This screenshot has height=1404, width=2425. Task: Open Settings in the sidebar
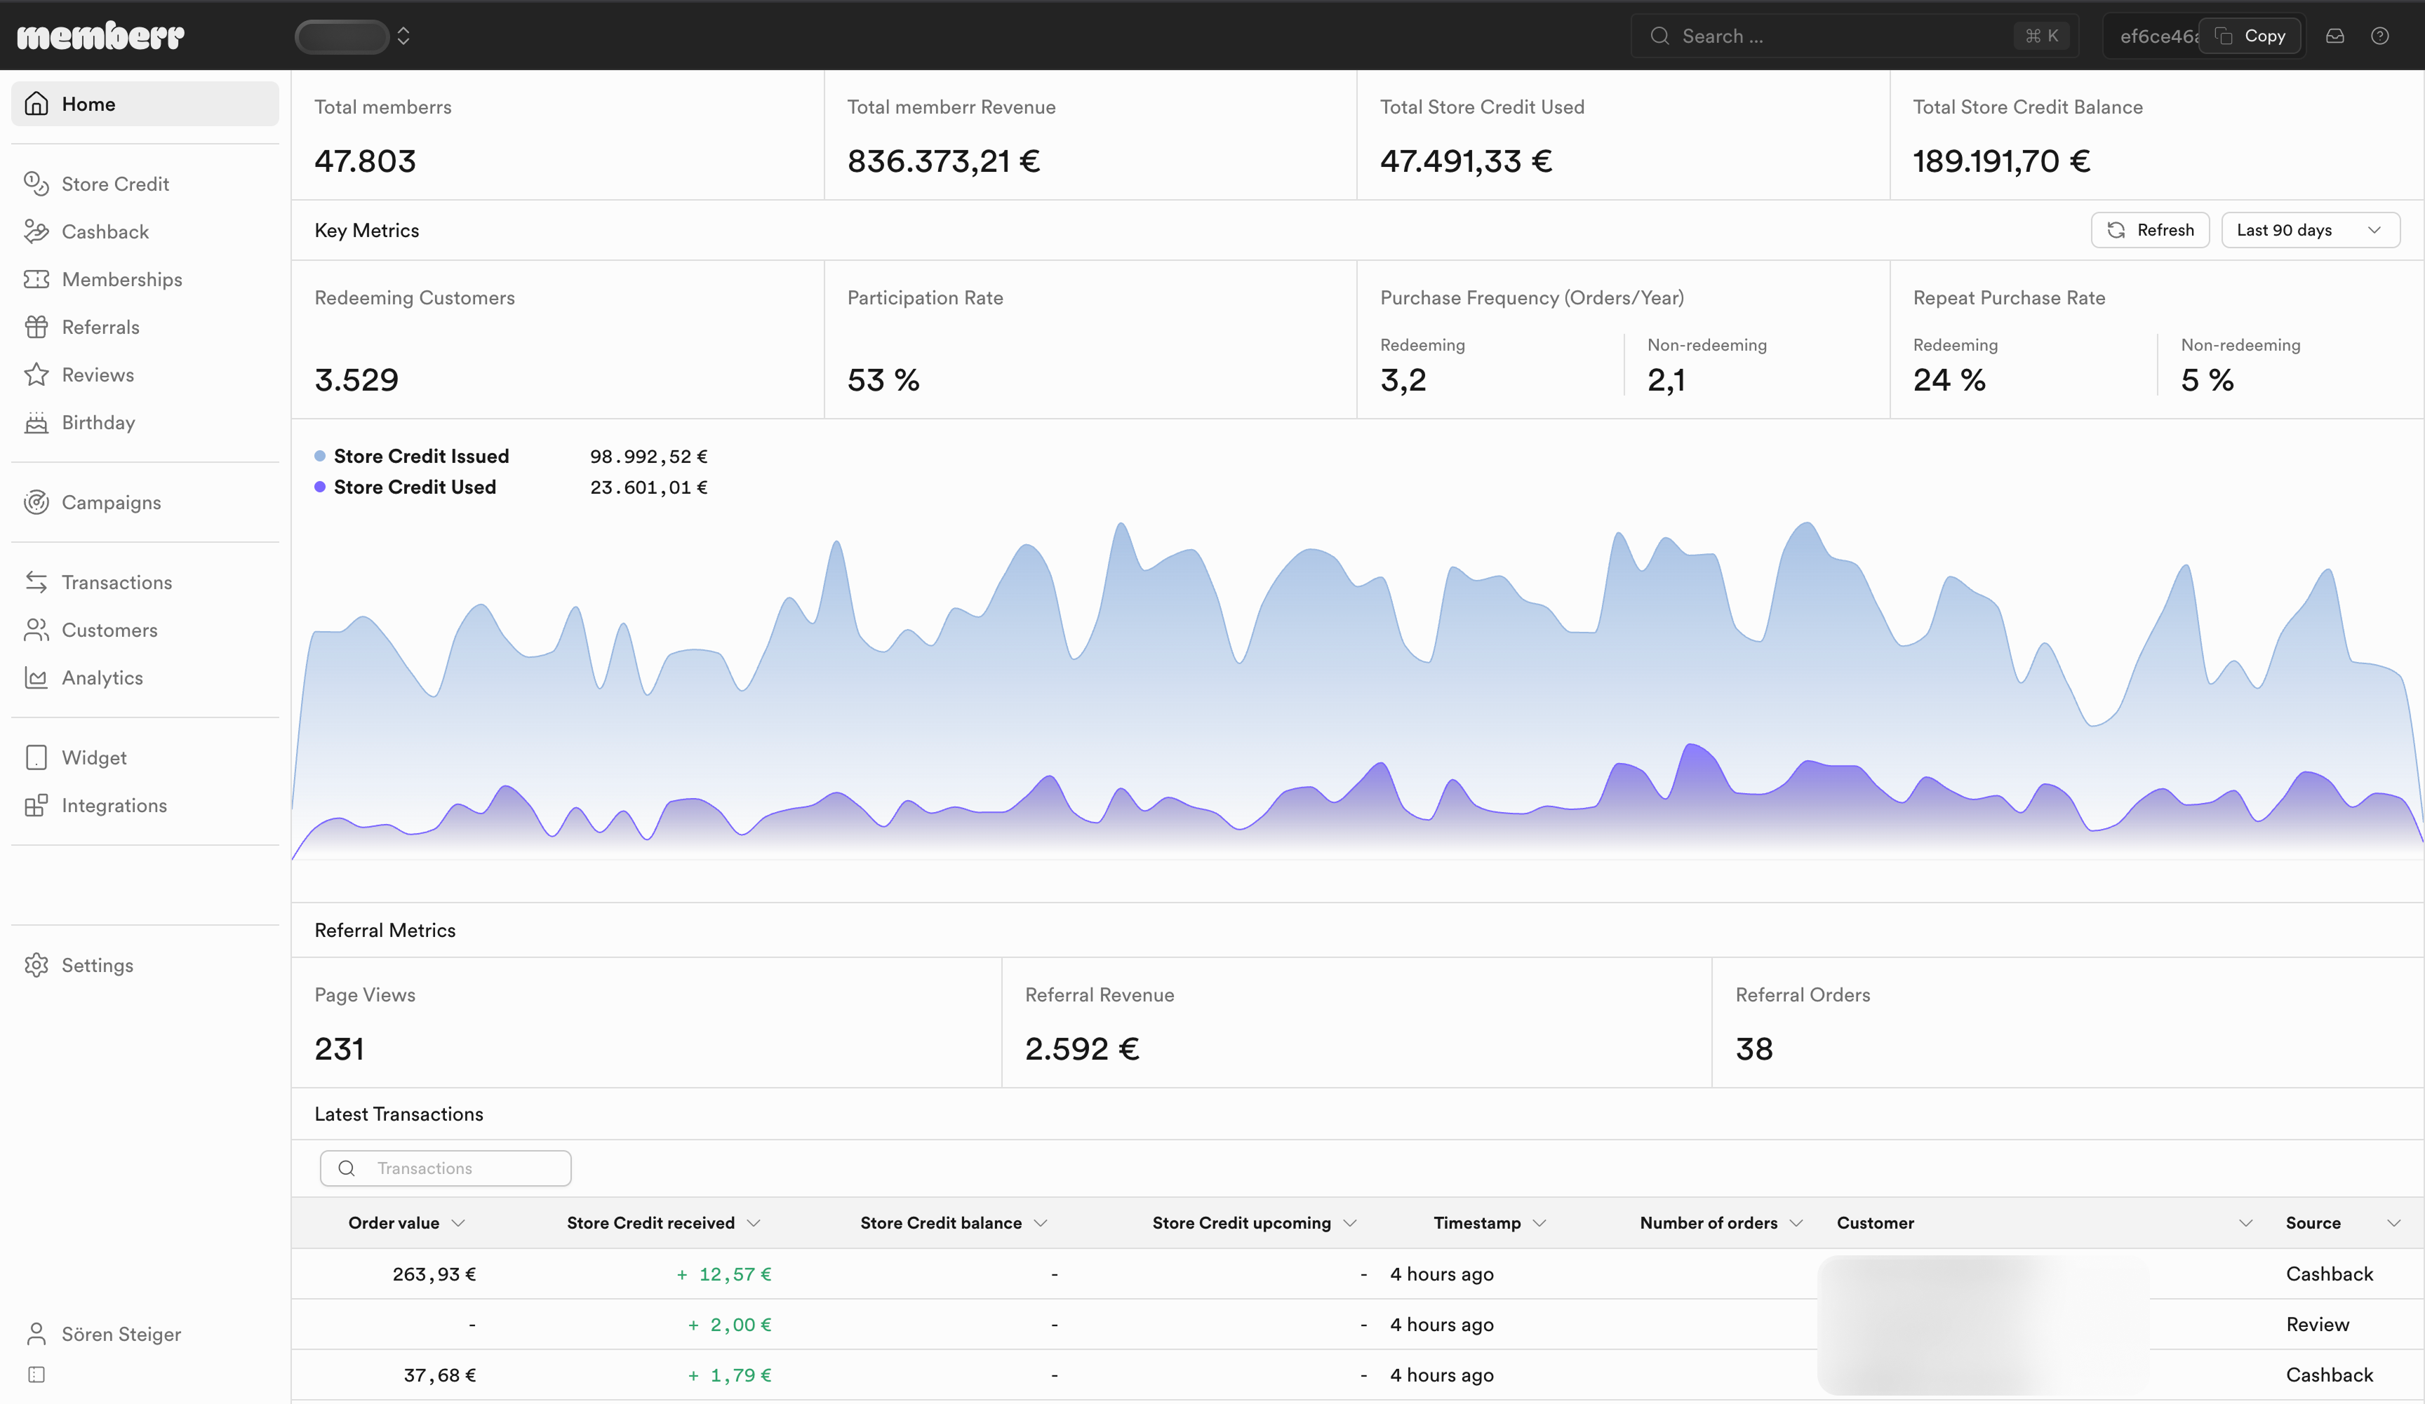point(98,966)
